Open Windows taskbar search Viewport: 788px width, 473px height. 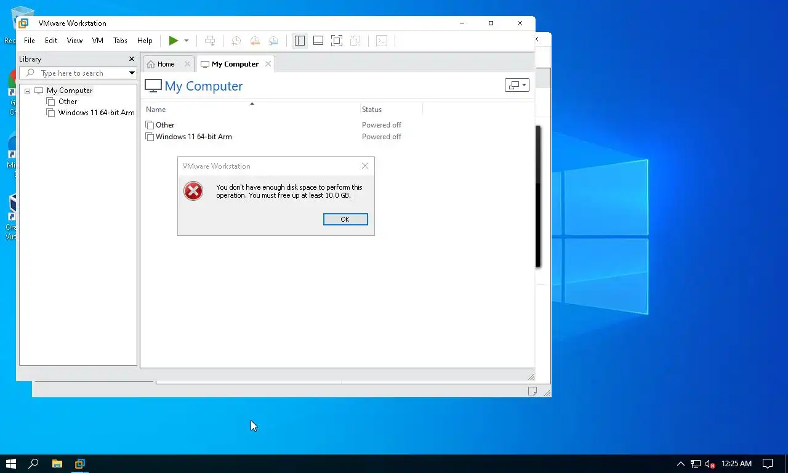click(34, 464)
